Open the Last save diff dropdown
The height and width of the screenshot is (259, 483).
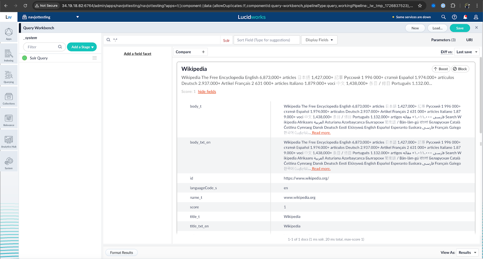[467, 52]
